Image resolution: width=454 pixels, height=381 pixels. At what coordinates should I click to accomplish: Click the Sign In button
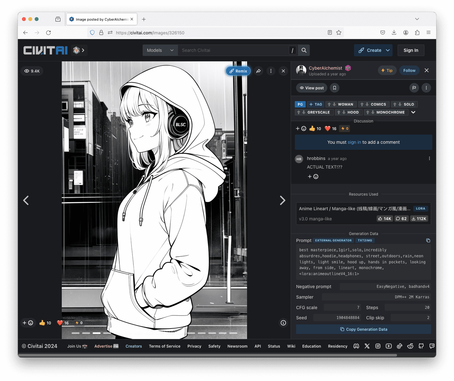pos(411,50)
